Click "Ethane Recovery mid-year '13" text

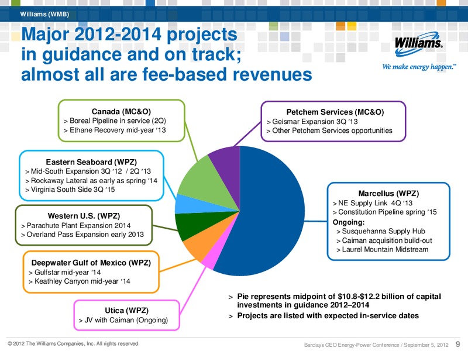pos(118,130)
